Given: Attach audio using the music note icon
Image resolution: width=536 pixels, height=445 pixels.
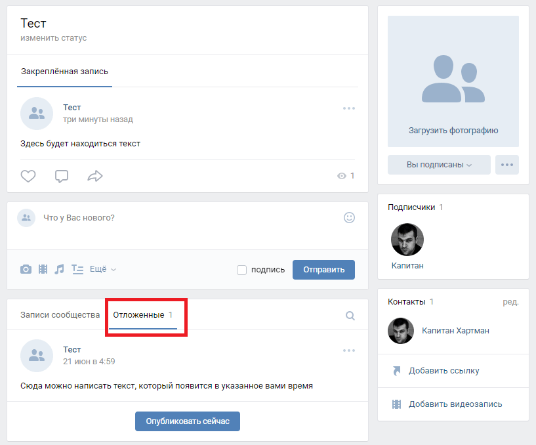Looking at the screenshot, I should coord(60,269).
